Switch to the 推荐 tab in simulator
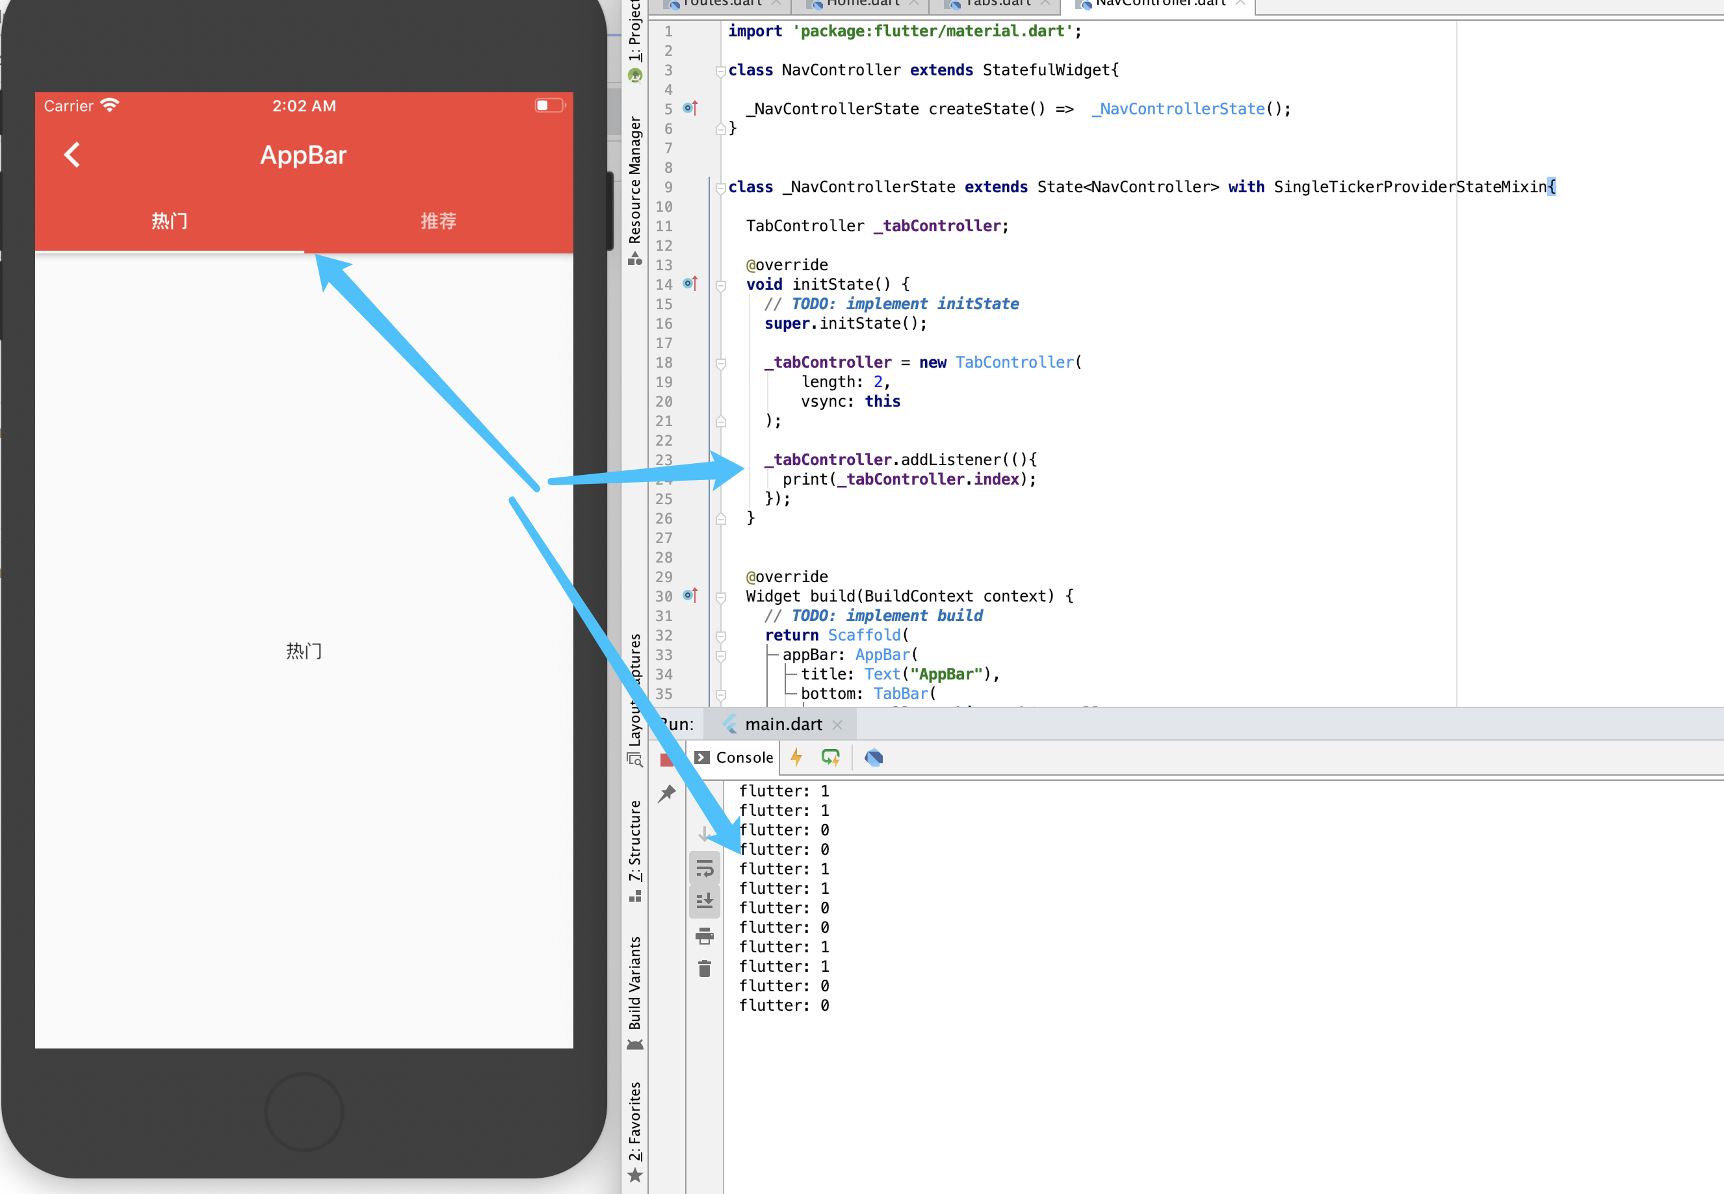This screenshot has height=1194, width=1724. coord(438,221)
